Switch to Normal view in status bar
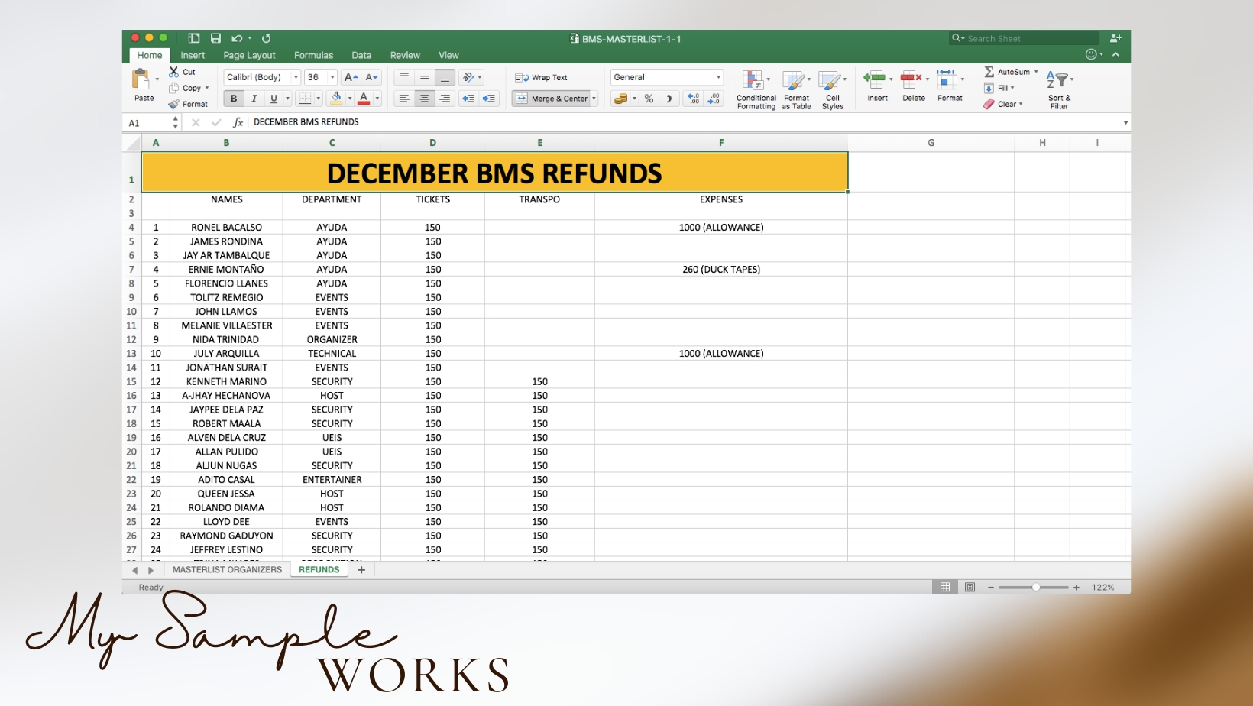1253x706 pixels. pos(945,587)
